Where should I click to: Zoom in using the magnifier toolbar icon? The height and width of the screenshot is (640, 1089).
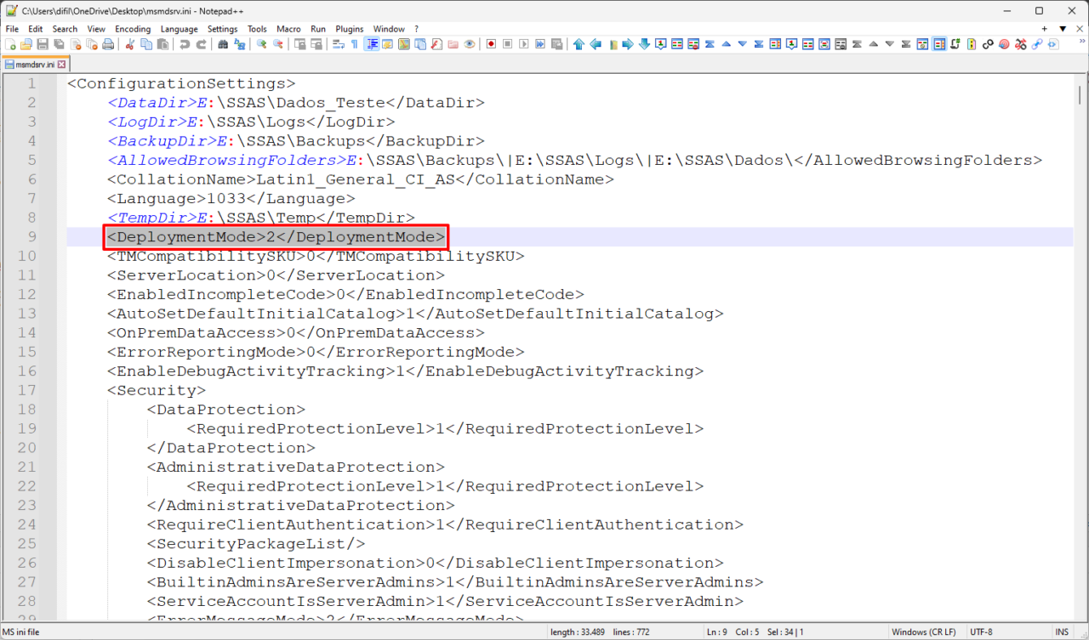(260, 44)
